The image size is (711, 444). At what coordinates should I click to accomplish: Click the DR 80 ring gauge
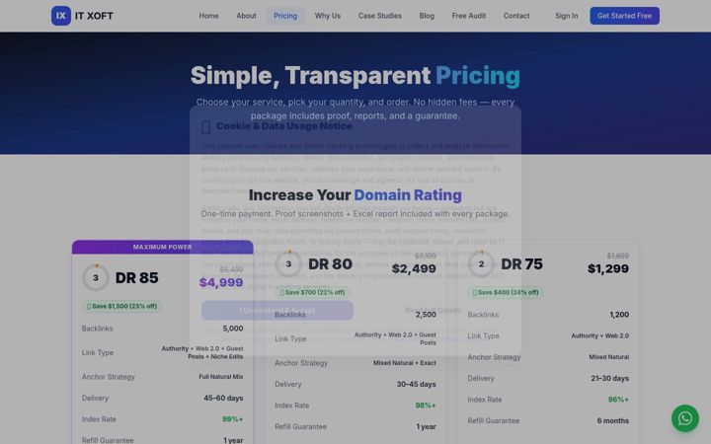(x=288, y=264)
